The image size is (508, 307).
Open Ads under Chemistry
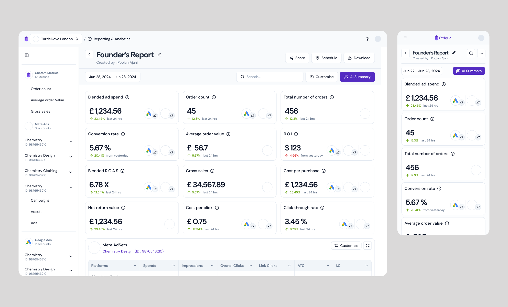click(34, 223)
